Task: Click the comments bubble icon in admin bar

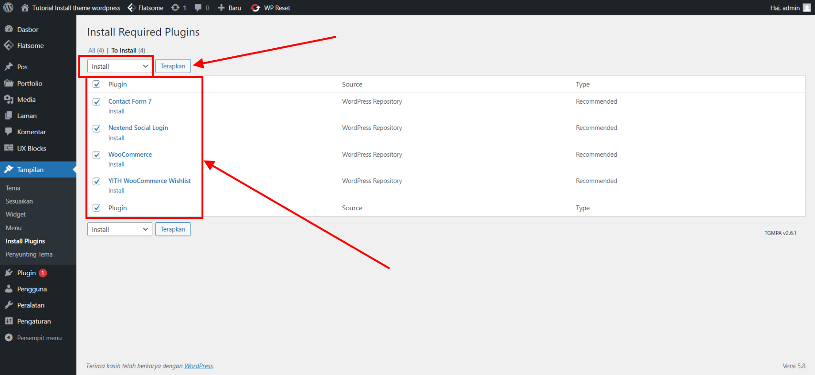Action: pyautogui.click(x=198, y=8)
